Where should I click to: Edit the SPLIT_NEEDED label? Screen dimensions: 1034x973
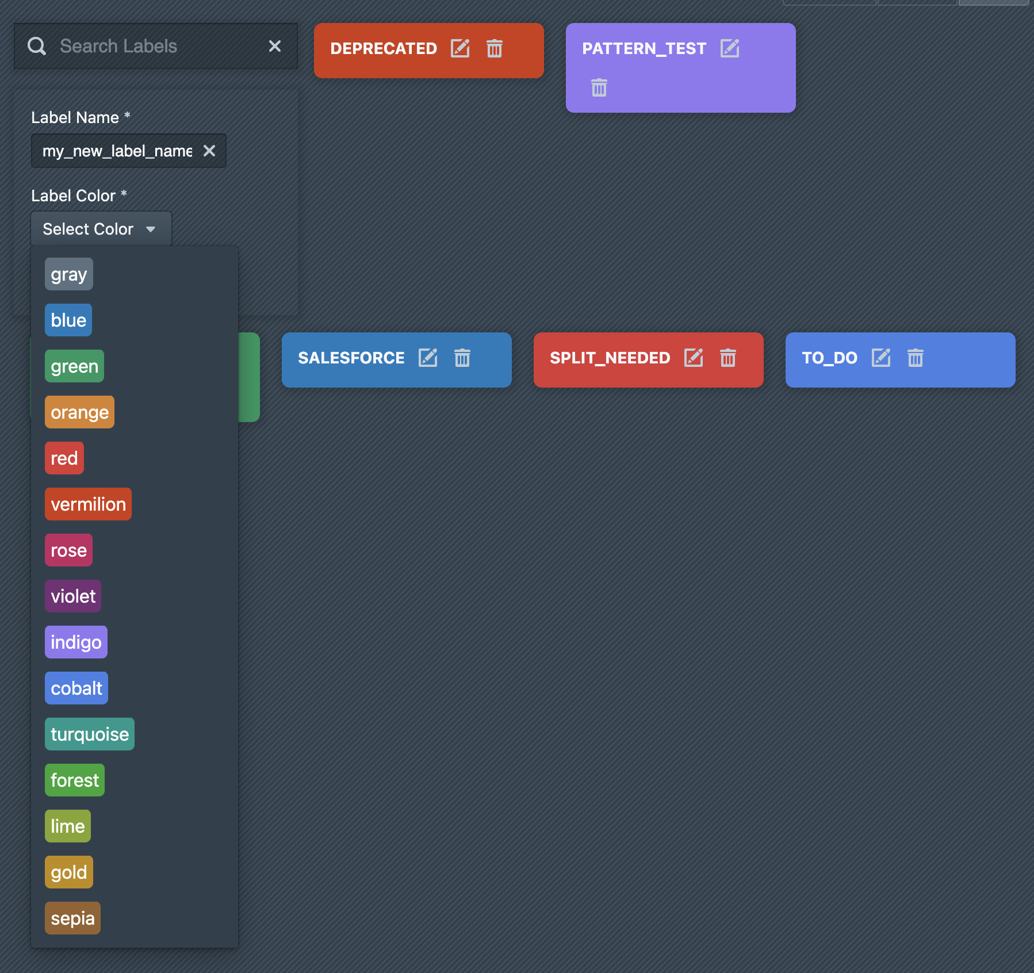point(694,358)
